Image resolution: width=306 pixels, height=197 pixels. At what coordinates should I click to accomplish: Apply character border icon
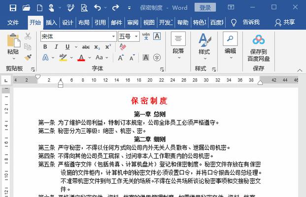(157, 36)
